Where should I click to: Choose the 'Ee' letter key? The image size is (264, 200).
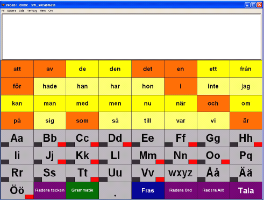tap(148, 138)
